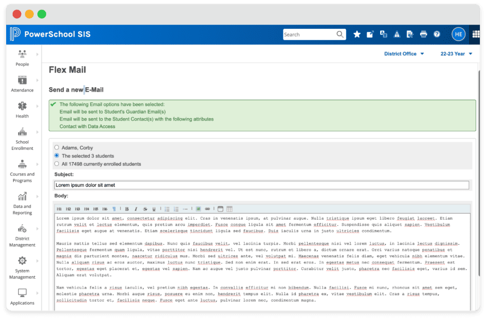Apply bold formatting in the body editor
Screen dimensions: 486x319
[127, 209]
